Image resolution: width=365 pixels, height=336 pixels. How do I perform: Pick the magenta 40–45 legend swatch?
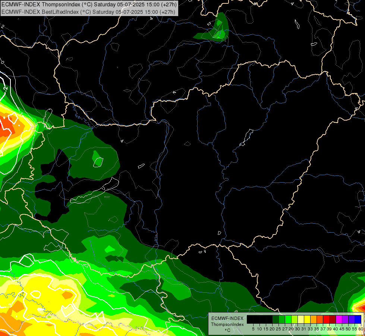coord(339,319)
